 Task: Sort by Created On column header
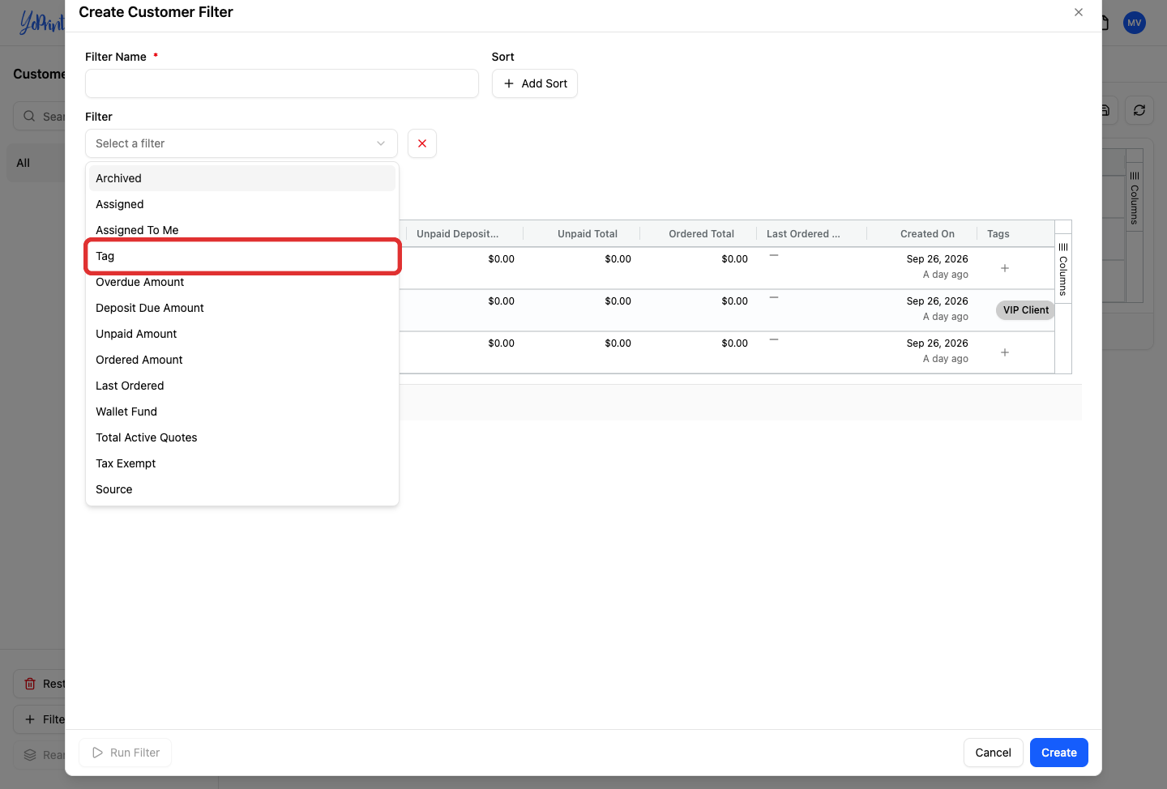click(x=927, y=234)
